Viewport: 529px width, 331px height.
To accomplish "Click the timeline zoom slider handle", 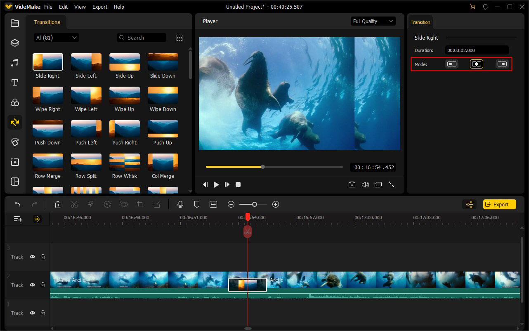I will 255,204.
